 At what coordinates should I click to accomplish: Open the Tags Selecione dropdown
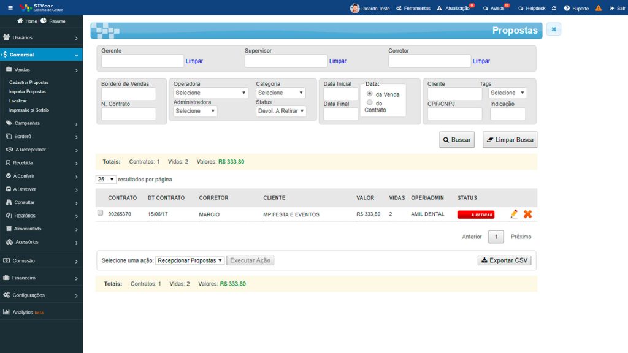pyautogui.click(x=507, y=93)
